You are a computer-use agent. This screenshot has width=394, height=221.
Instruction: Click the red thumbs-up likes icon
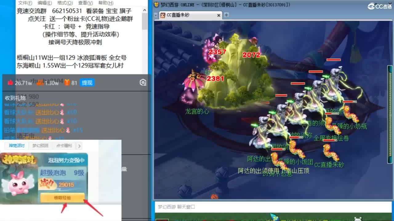click(x=10, y=83)
